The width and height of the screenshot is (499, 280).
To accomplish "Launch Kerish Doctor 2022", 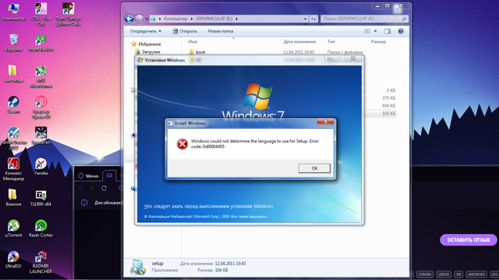I will 13,138.
